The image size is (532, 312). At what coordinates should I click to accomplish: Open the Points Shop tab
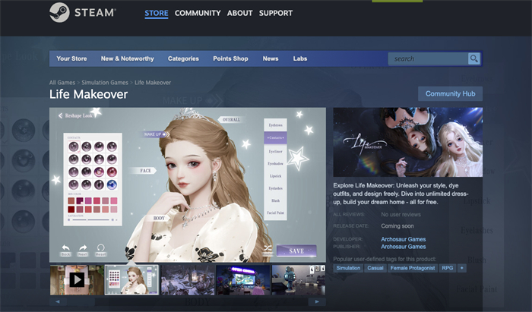pos(230,58)
